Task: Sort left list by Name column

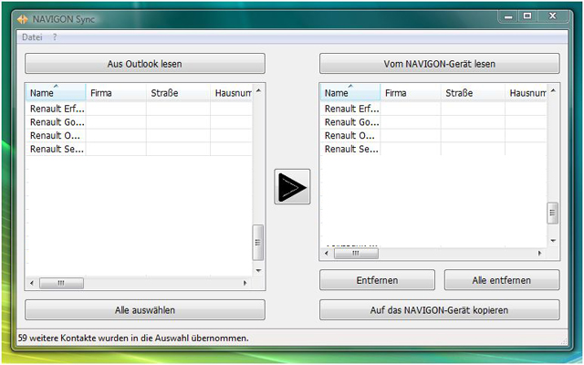Action: [x=55, y=93]
